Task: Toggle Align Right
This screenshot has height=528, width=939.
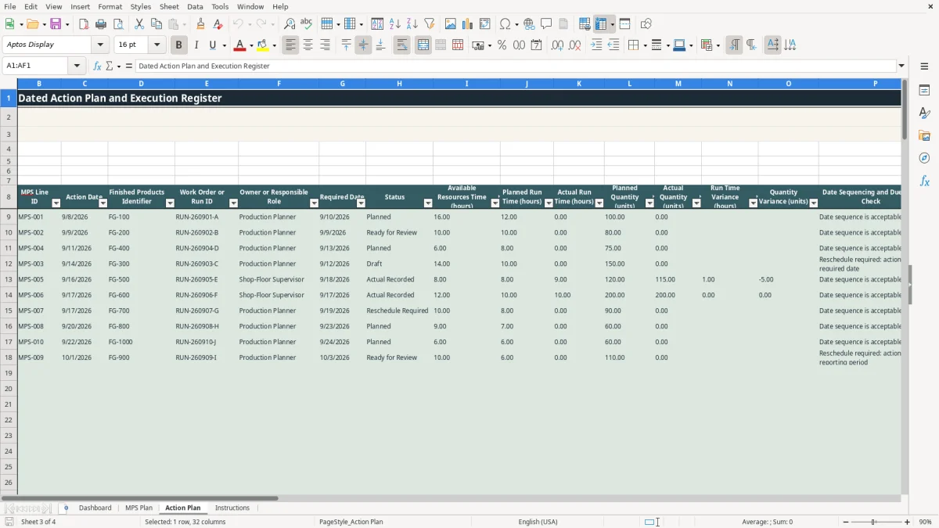Action: click(x=325, y=45)
